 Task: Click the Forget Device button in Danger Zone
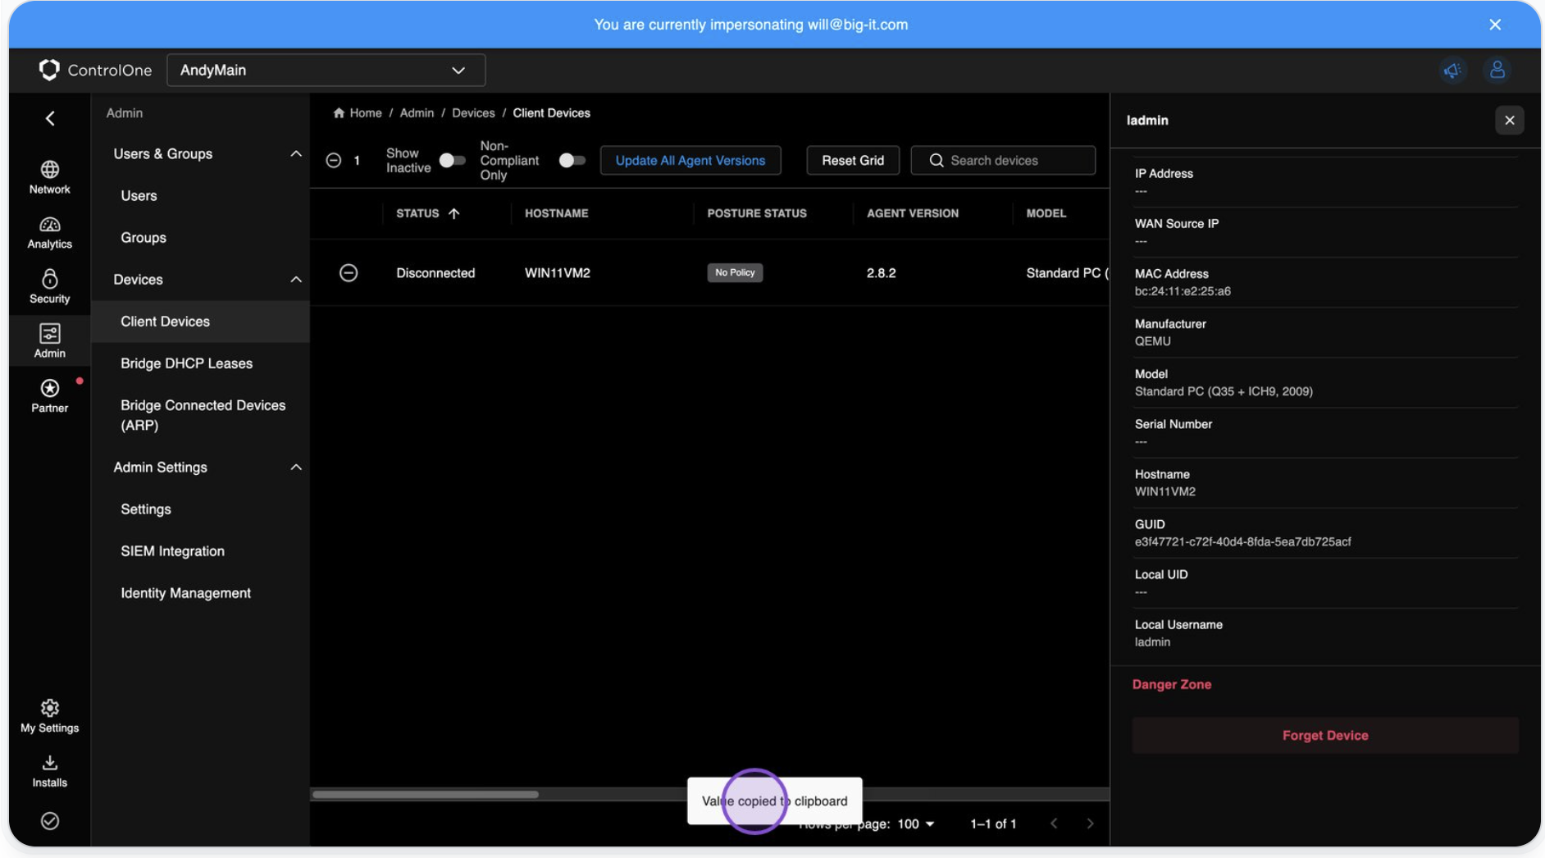1324,735
